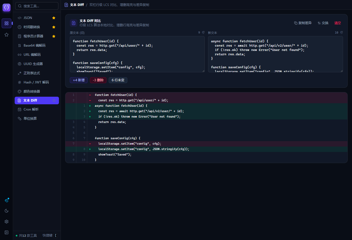Click the 6 行未变 badge
Image resolution: width=352 pixels, height=240 pixels.
pyautogui.click(x=118, y=80)
